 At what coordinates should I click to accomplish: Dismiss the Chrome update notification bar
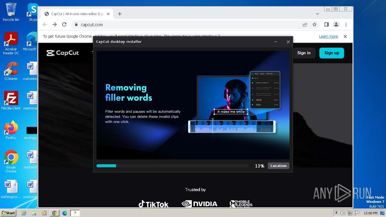point(345,36)
